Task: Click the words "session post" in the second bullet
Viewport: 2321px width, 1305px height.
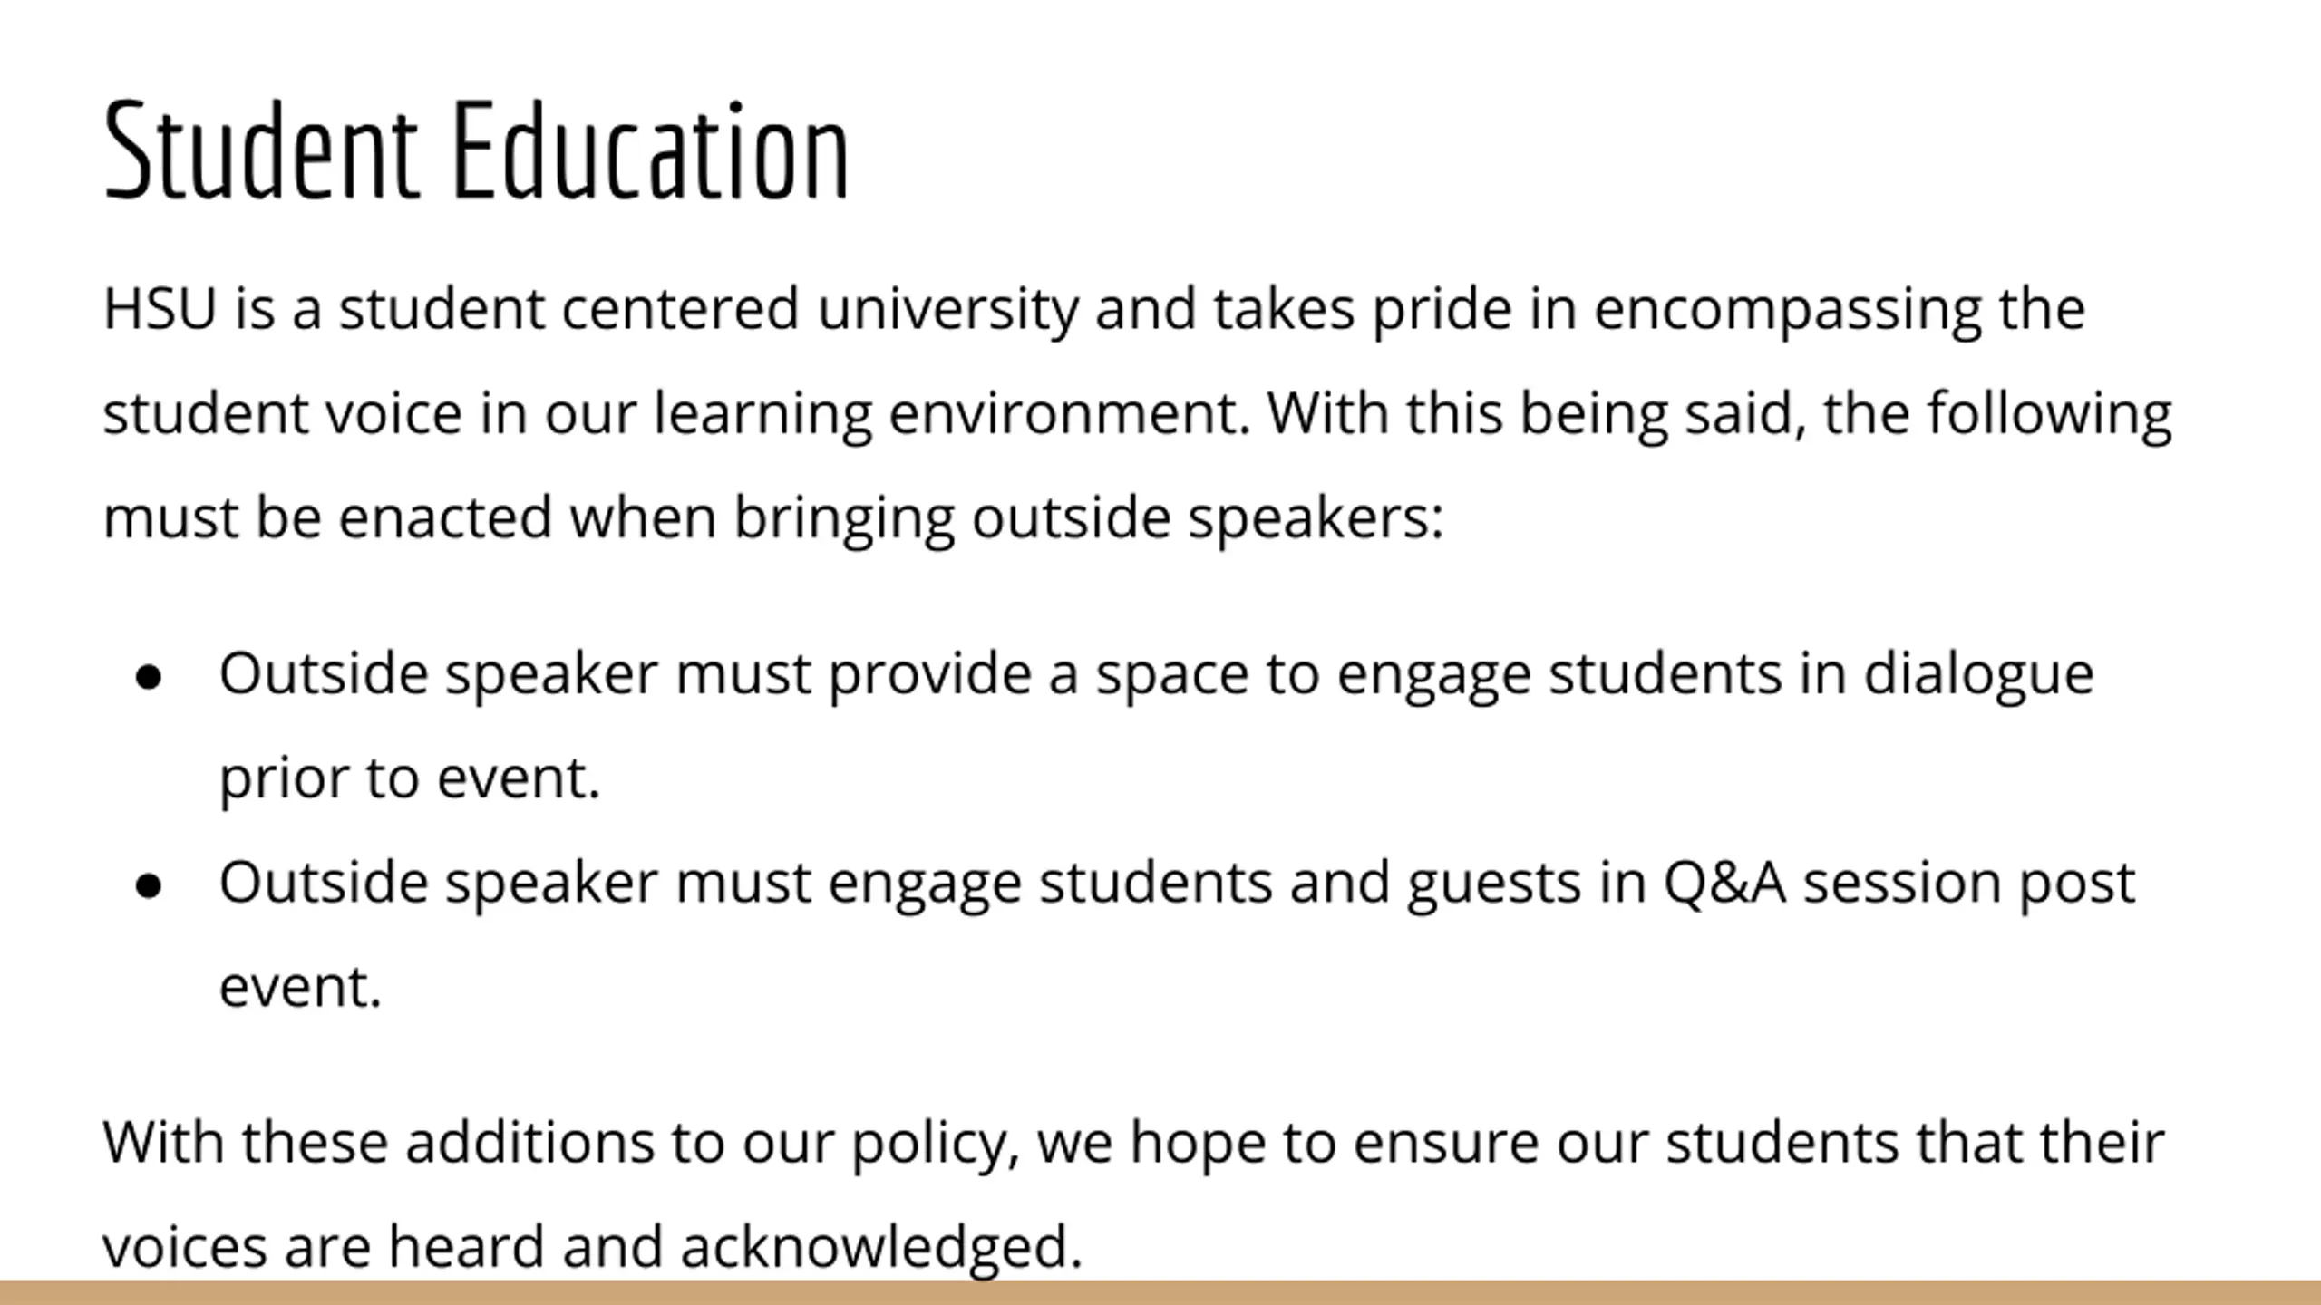Action: (x=1969, y=884)
